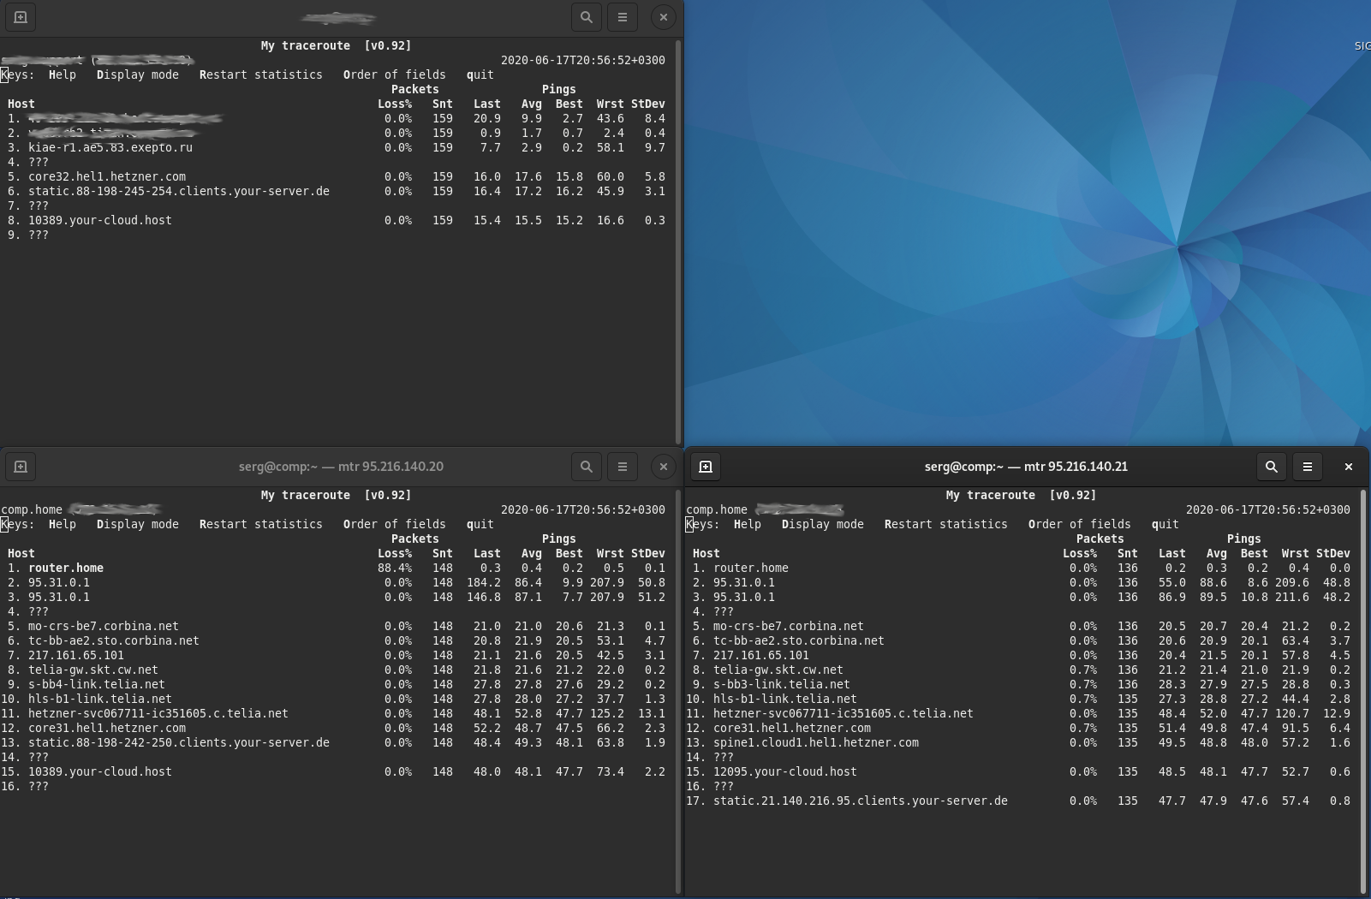Click 'Help' in the mtr 95.216.140.20 terminal
This screenshot has width=1371, height=899.
[x=63, y=524]
